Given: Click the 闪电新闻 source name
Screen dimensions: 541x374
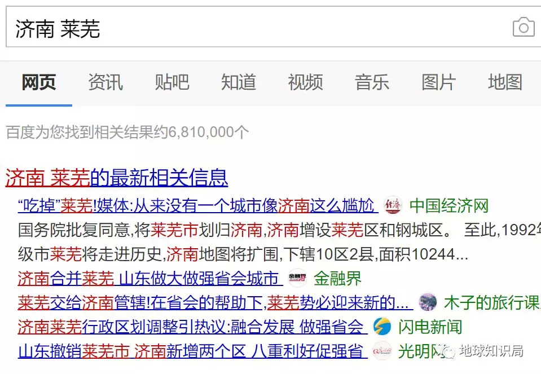Looking at the screenshot, I should [430, 327].
